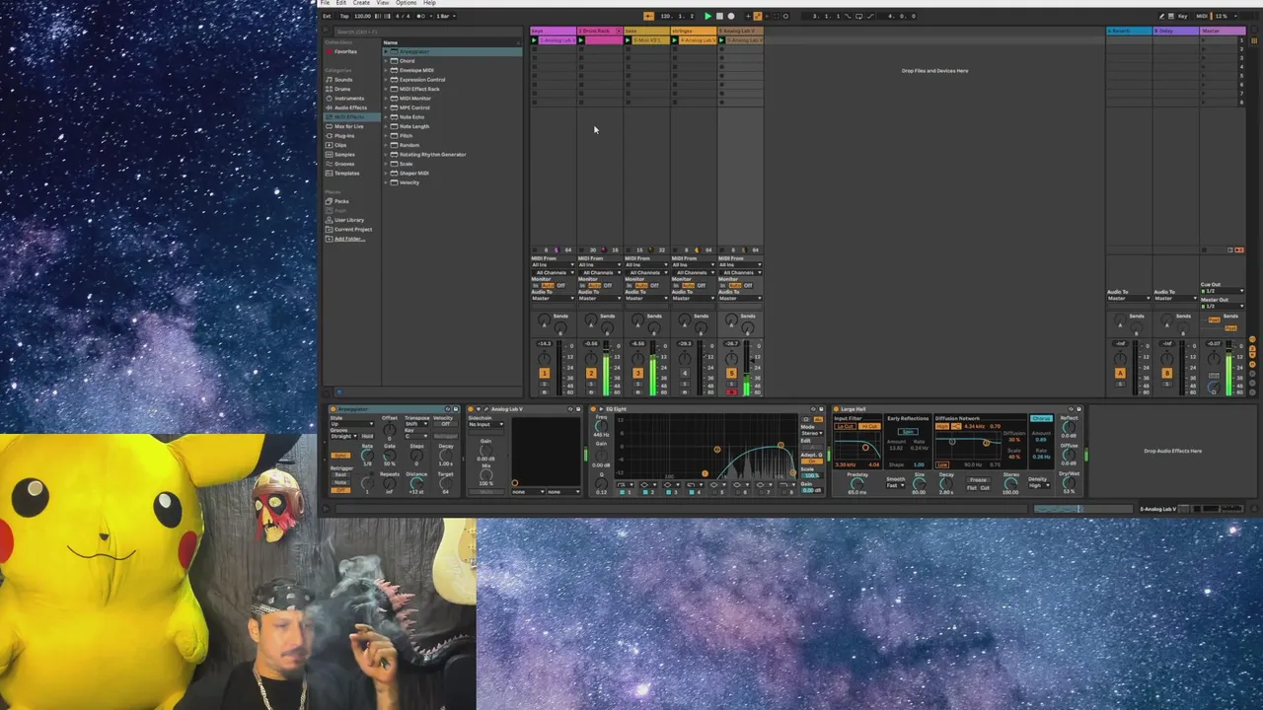Click tempo 120.00 field

point(361,16)
